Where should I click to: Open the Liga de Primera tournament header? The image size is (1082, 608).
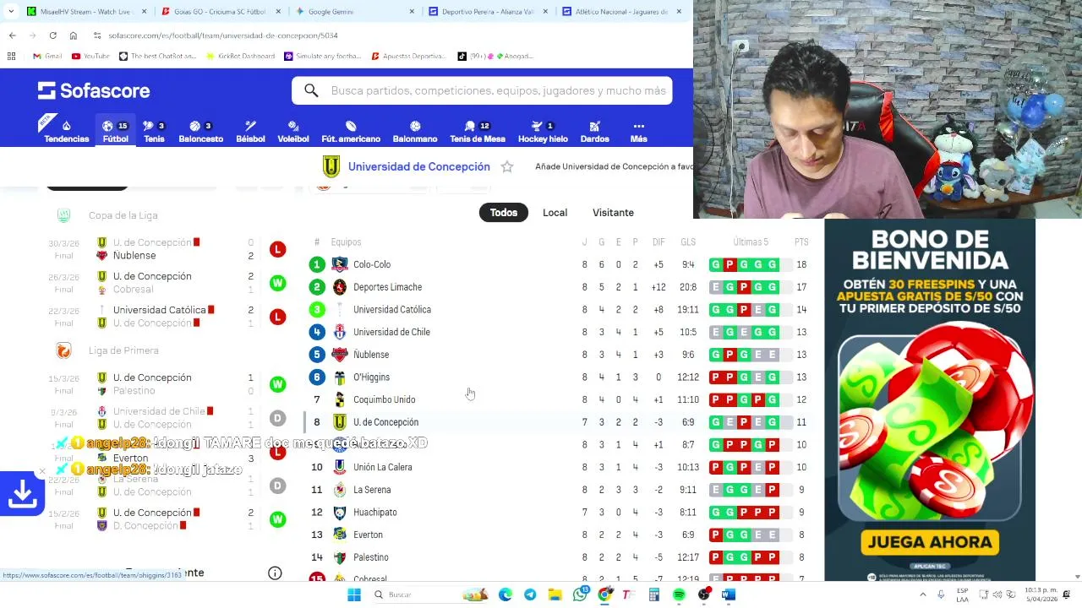point(123,350)
